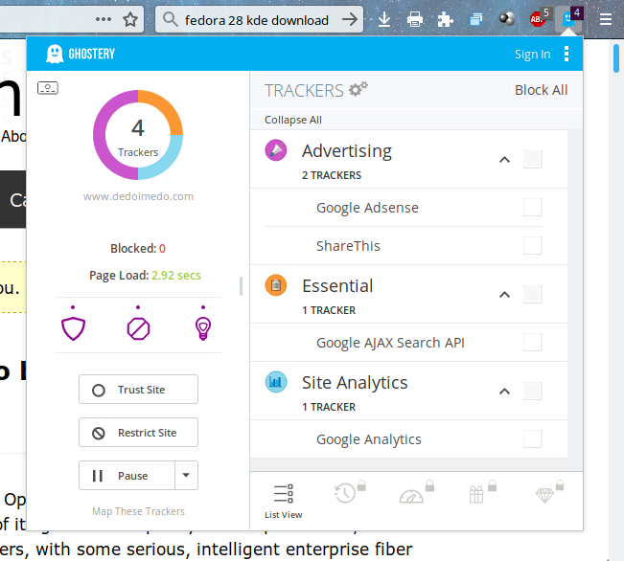Click the Restrict Site button
The height and width of the screenshot is (561, 624).
(x=138, y=433)
